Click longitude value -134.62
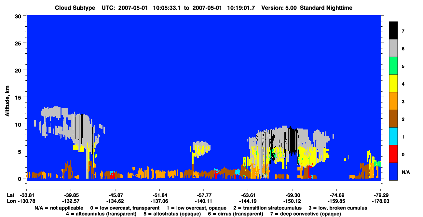Screen dimensions: 423x217 (115, 201)
